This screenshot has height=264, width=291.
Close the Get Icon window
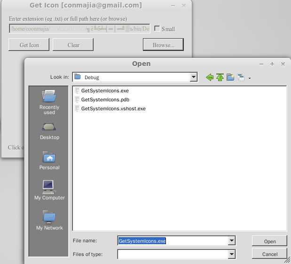(183, 6)
